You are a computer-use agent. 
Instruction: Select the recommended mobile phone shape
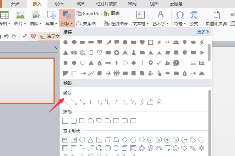pos(91,53)
